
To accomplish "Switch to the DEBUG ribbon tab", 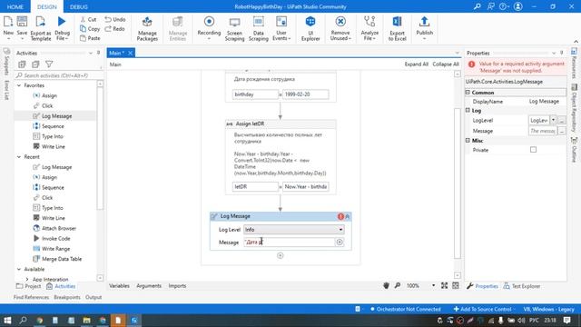I will click(79, 6).
